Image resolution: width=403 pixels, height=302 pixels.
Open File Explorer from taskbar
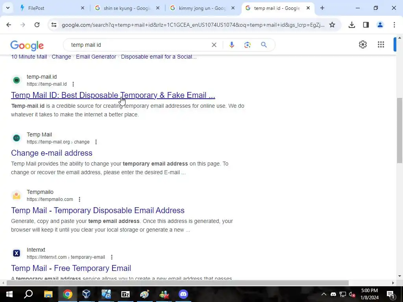(x=48, y=294)
